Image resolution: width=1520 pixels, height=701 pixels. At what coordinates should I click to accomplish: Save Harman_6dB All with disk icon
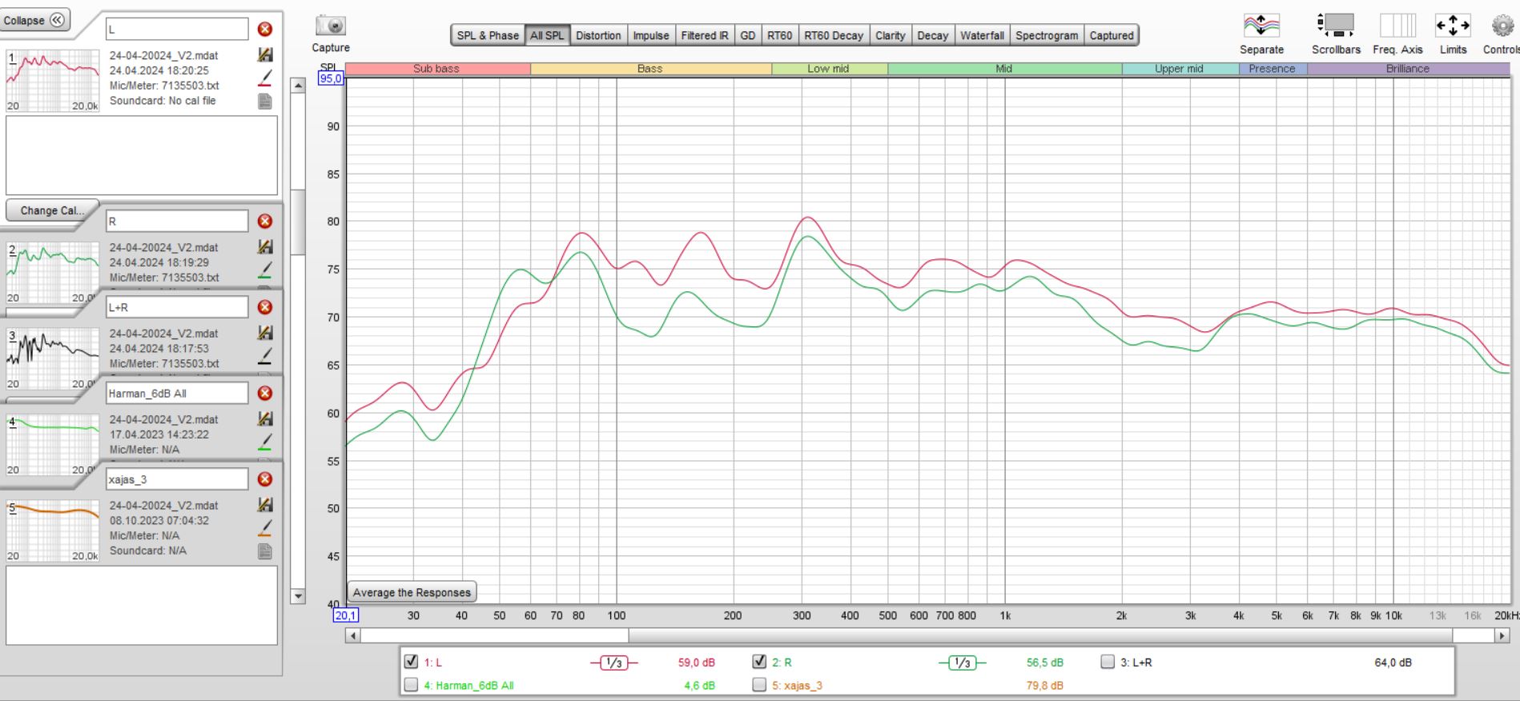click(x=265, y=419)
